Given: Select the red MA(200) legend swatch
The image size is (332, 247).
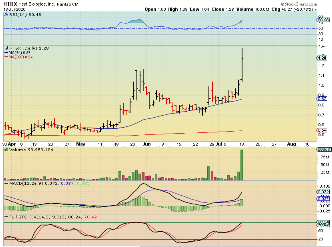Looking at the screenshot, I should 6,57.
